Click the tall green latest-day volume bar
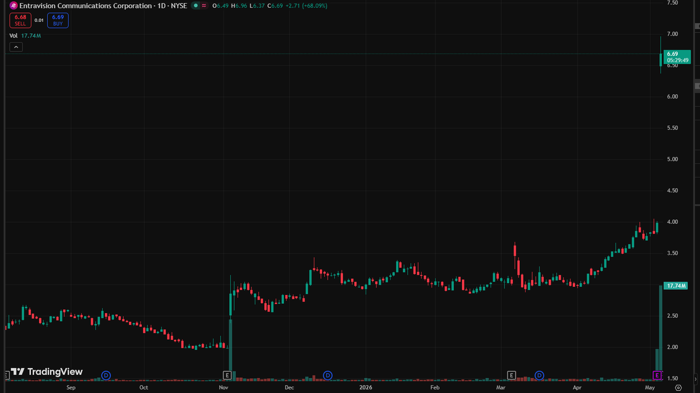Image resolution: width=700 pixels, height=393 pixels. pos(661,333)
